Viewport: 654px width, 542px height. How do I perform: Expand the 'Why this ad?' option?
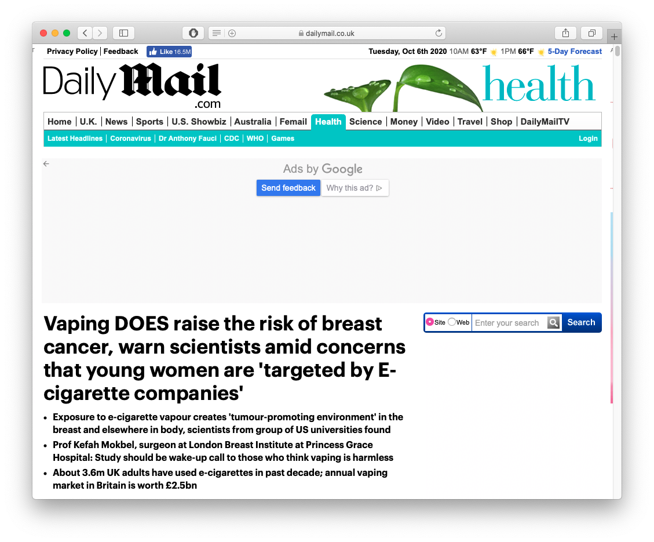(x=355, y=188)
